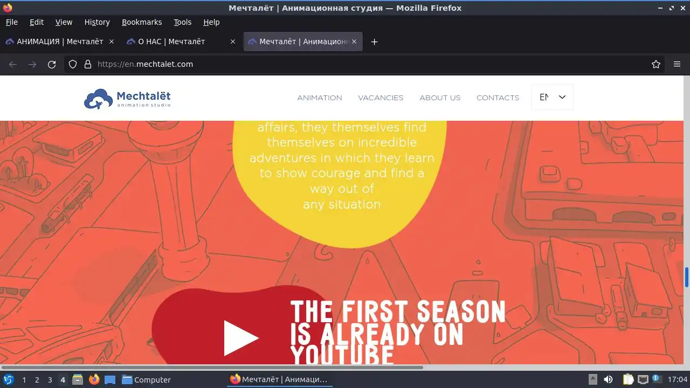Click the vertical page scrollbar thumb

[x=687, y=277]
